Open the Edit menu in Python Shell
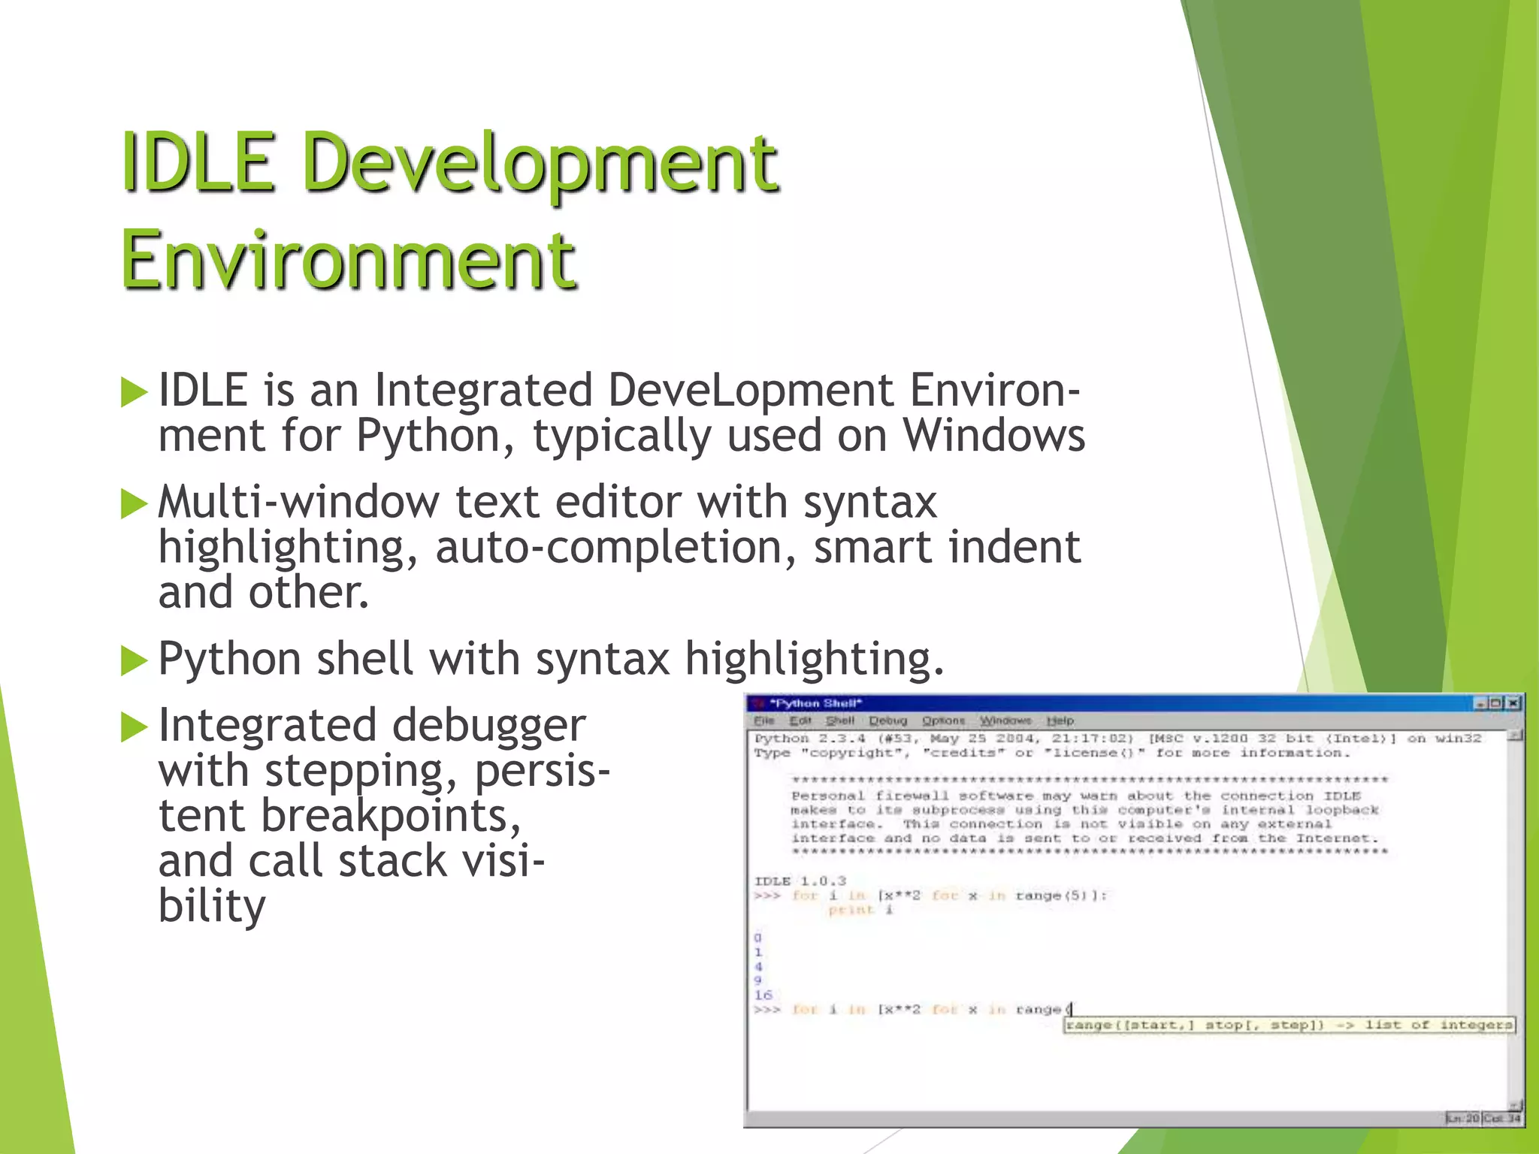Image resolution: width=1539 pixels, height=1154 pixels. 800,720
